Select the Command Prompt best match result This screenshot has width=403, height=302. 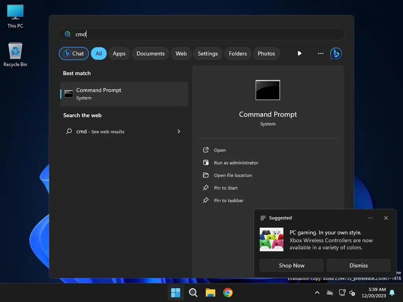pos(124,94)
